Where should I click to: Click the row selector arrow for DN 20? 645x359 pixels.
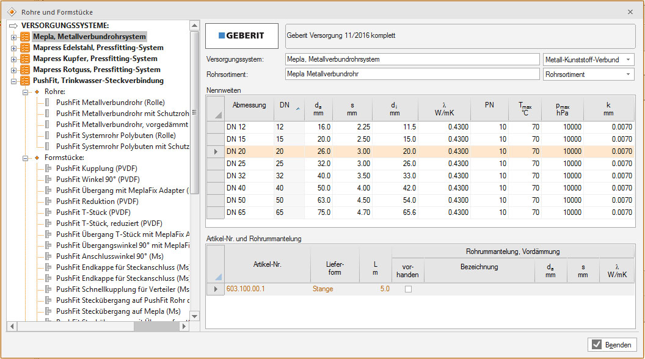coord(216,151)
